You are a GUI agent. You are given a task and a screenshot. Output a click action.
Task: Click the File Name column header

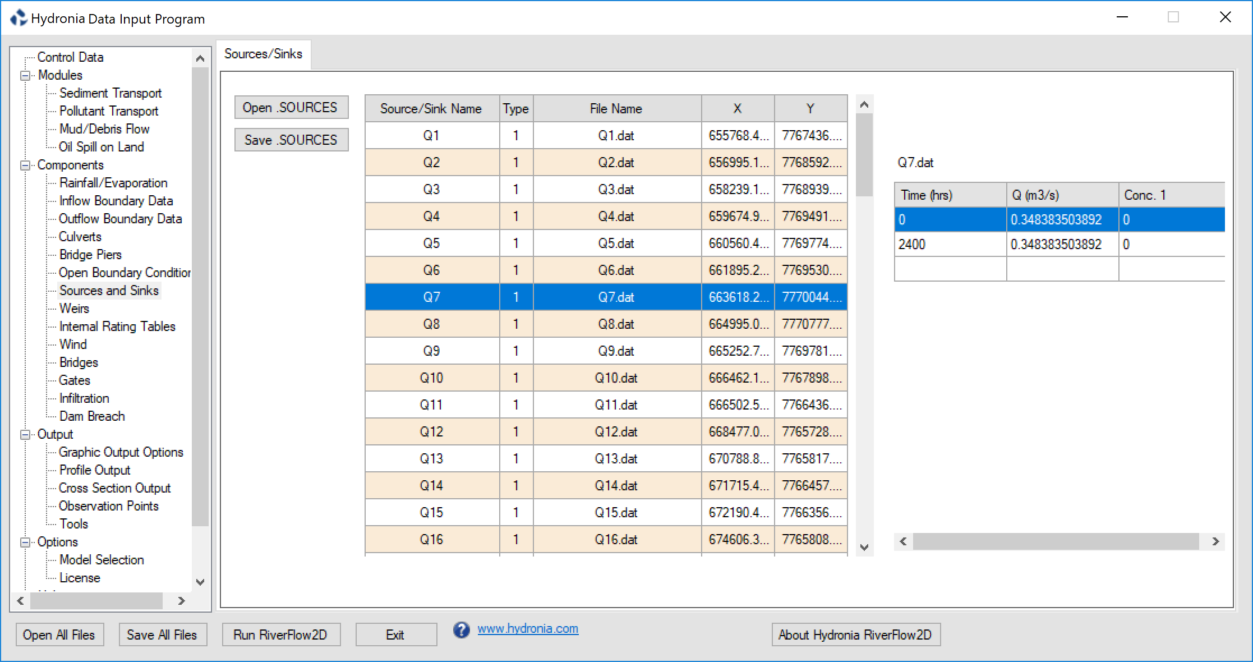[617, 108]
